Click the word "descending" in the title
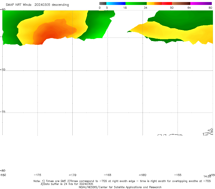 pos(60,5)
